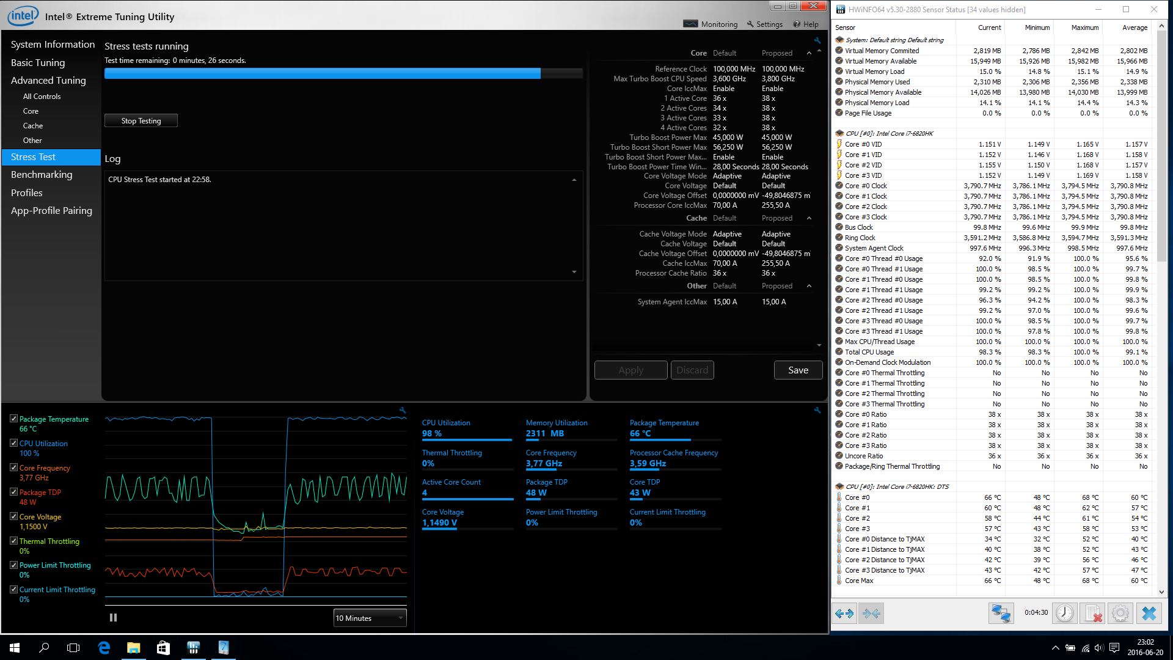Click the Core #0 VID voltage sensor icon
Viewport: 1173px width, 660px height.
coord(839,144)
